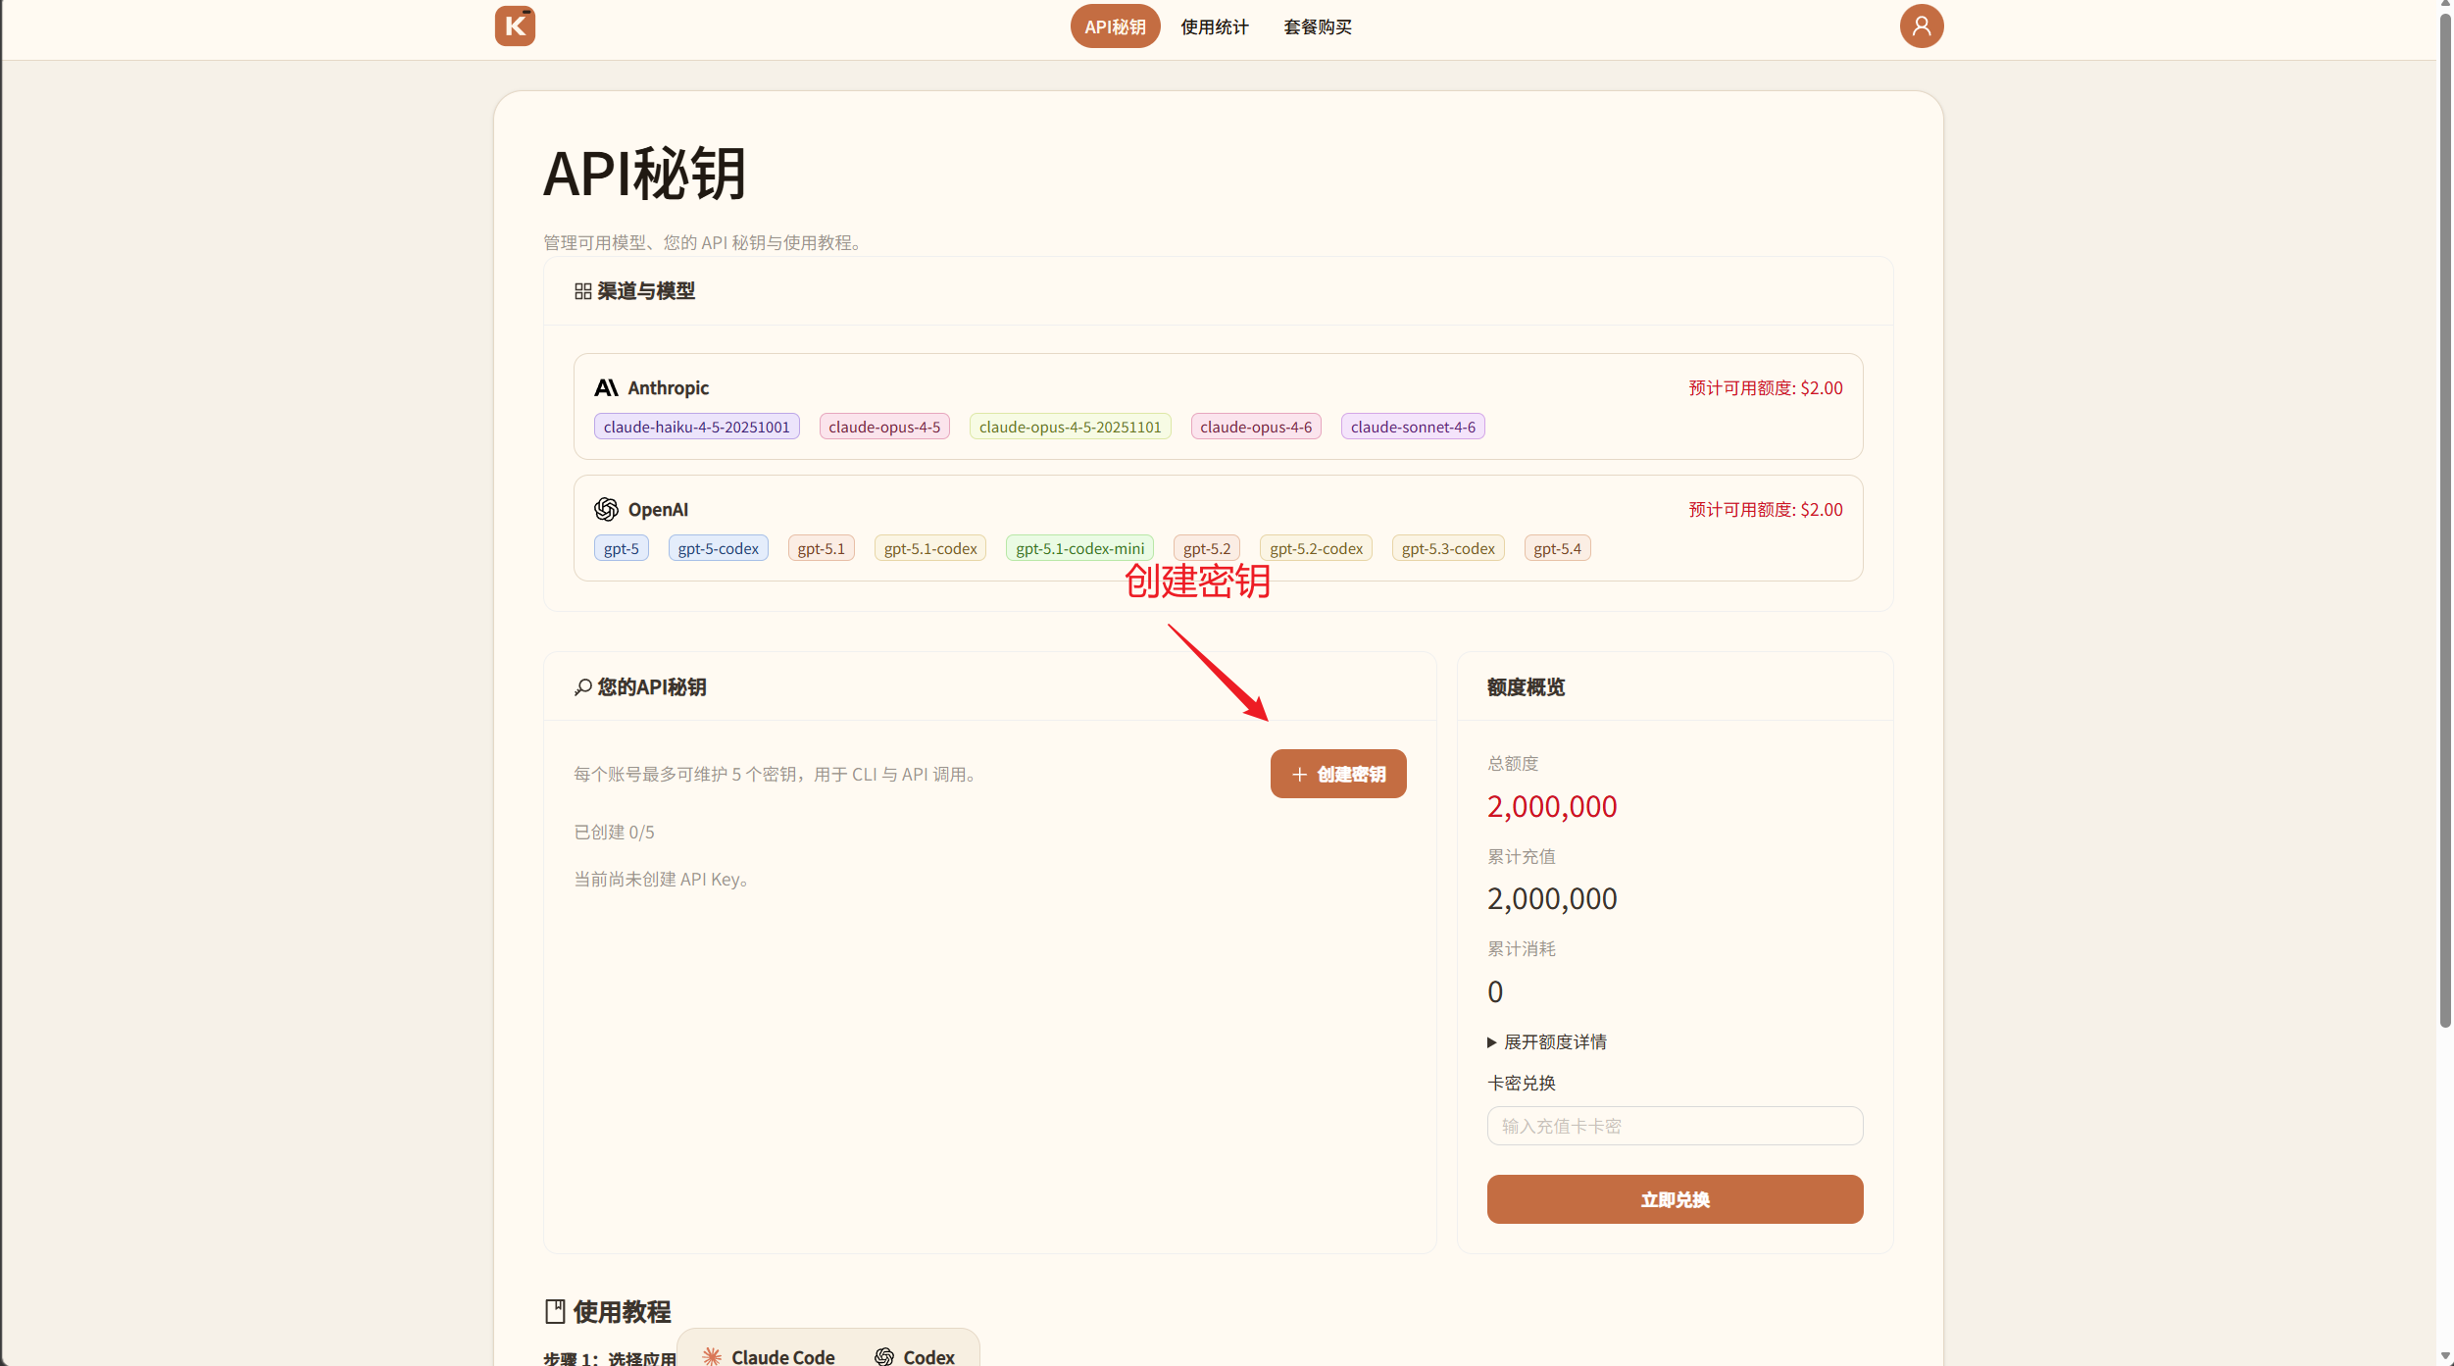Open the 套餐购买 navigation tab
2454x1366 pixels.
pyautogui.click(x=1317, y=27)
